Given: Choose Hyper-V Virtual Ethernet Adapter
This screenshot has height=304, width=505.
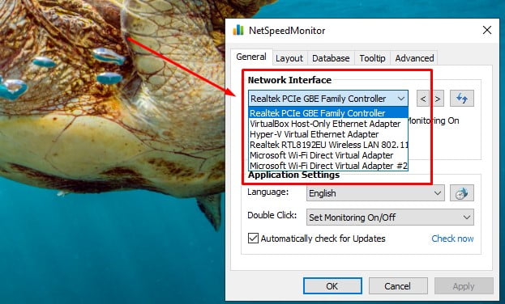Looking at the screenshot, I should (x=328, y=134).
